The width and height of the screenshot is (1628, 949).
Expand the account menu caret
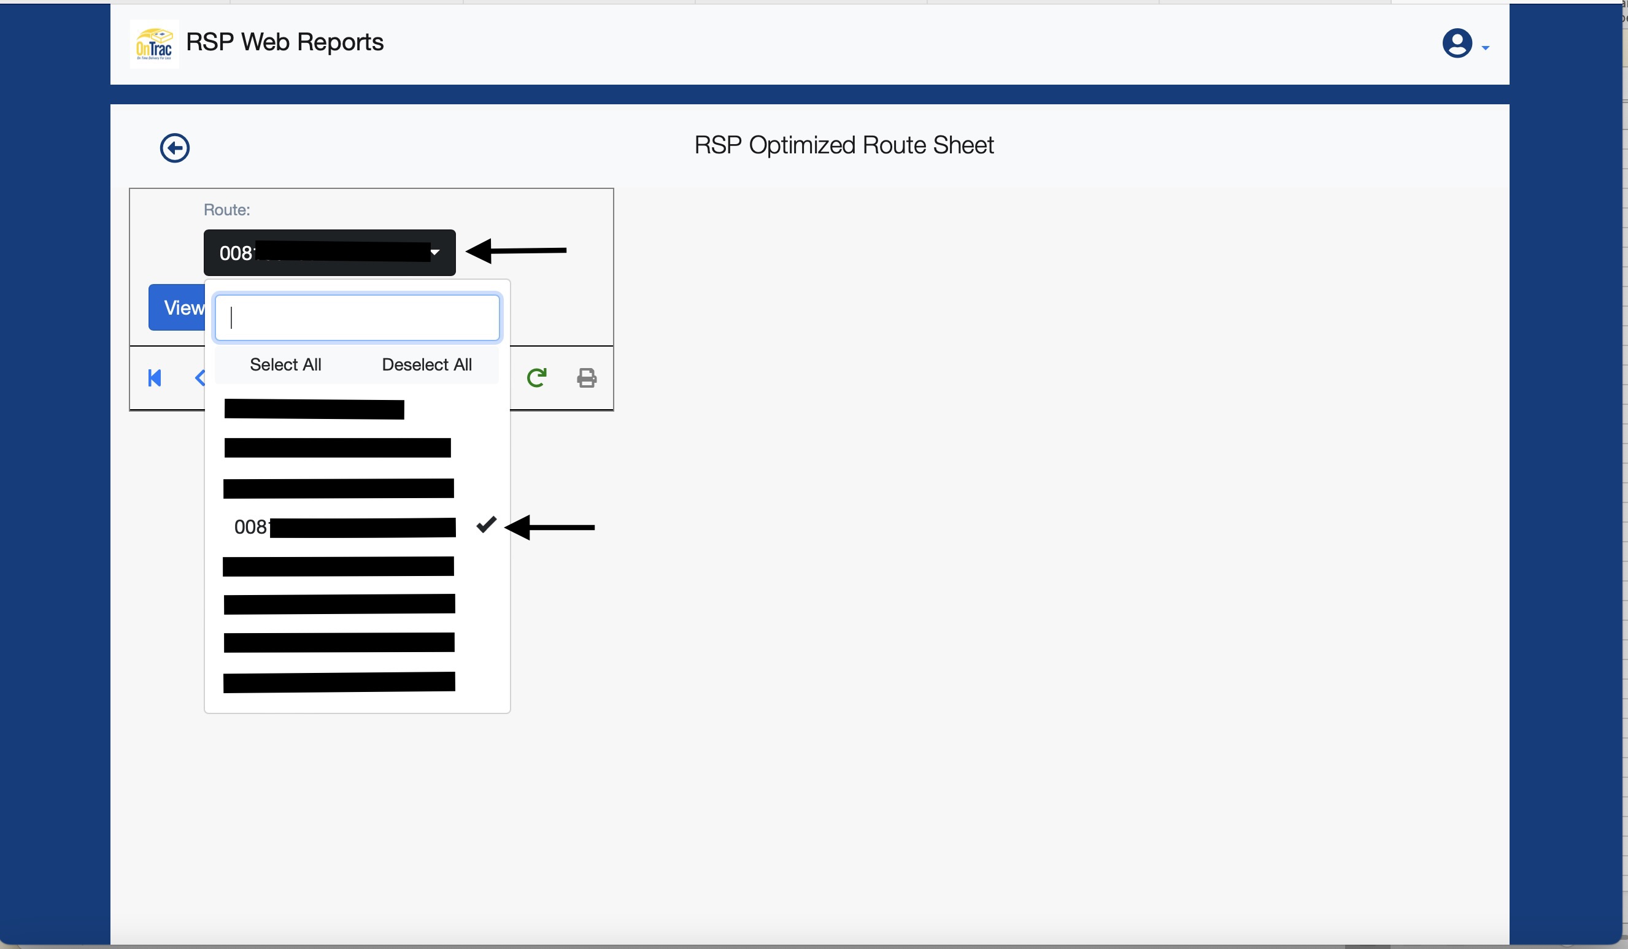tap(1485, 48)
